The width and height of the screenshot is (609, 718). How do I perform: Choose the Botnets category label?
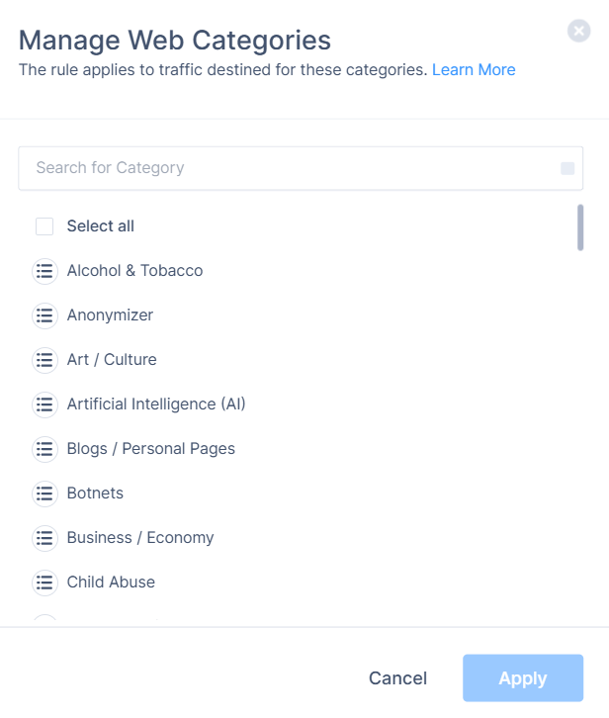(x=95, y=494)
